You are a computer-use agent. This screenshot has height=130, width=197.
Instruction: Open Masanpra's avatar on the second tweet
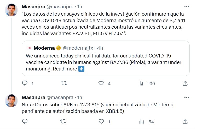click(11, 101)
